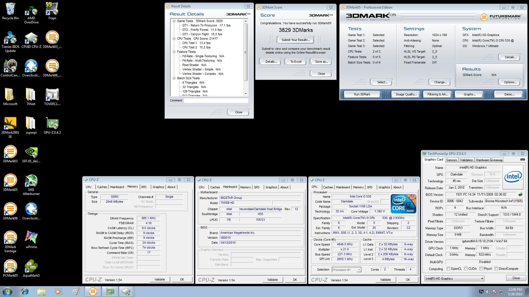Open the ControlCen... desktop icon
Viewport: 529px width, 297px height.
10,68
